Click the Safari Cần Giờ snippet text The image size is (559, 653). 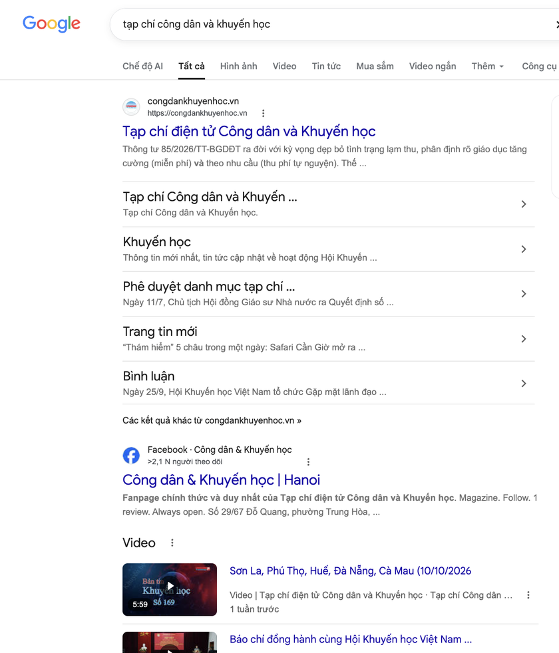pos(244,347)
